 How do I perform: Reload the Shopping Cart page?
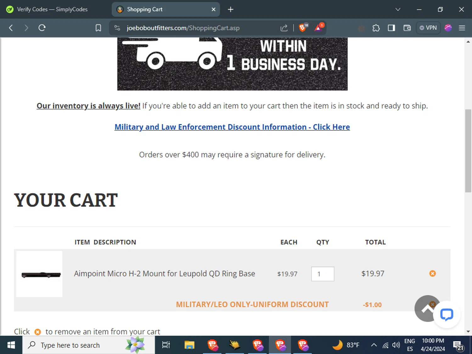pos(42,28)
